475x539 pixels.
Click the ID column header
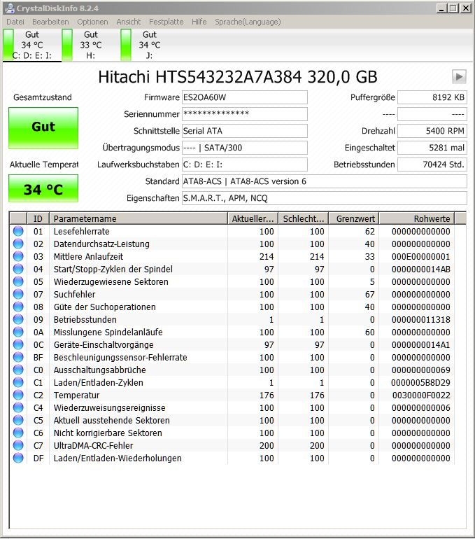[38, 218]
